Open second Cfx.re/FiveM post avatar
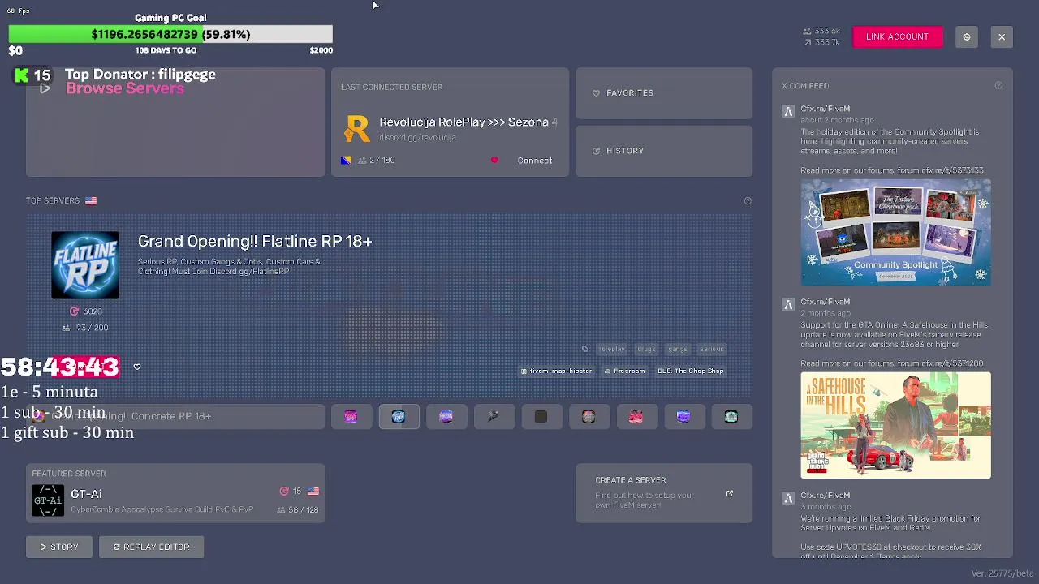This screenshot has width=1039, height=584. click(x=787, y=305)
